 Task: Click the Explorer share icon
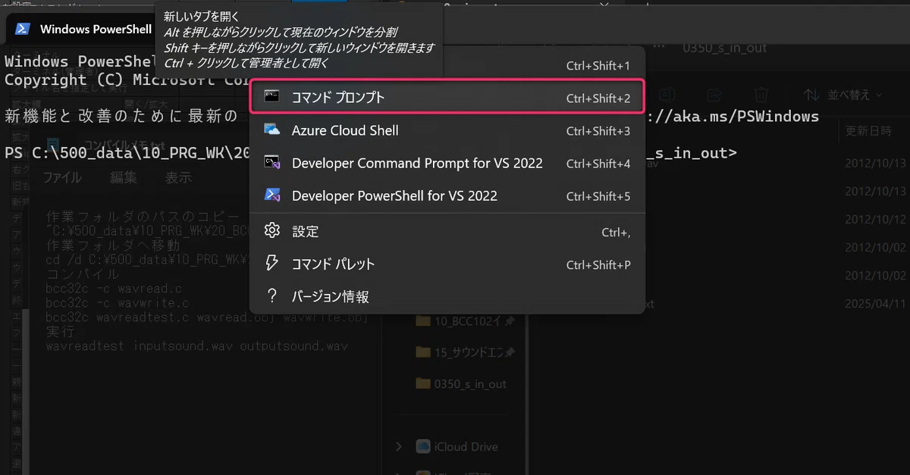tap(714, 95)
